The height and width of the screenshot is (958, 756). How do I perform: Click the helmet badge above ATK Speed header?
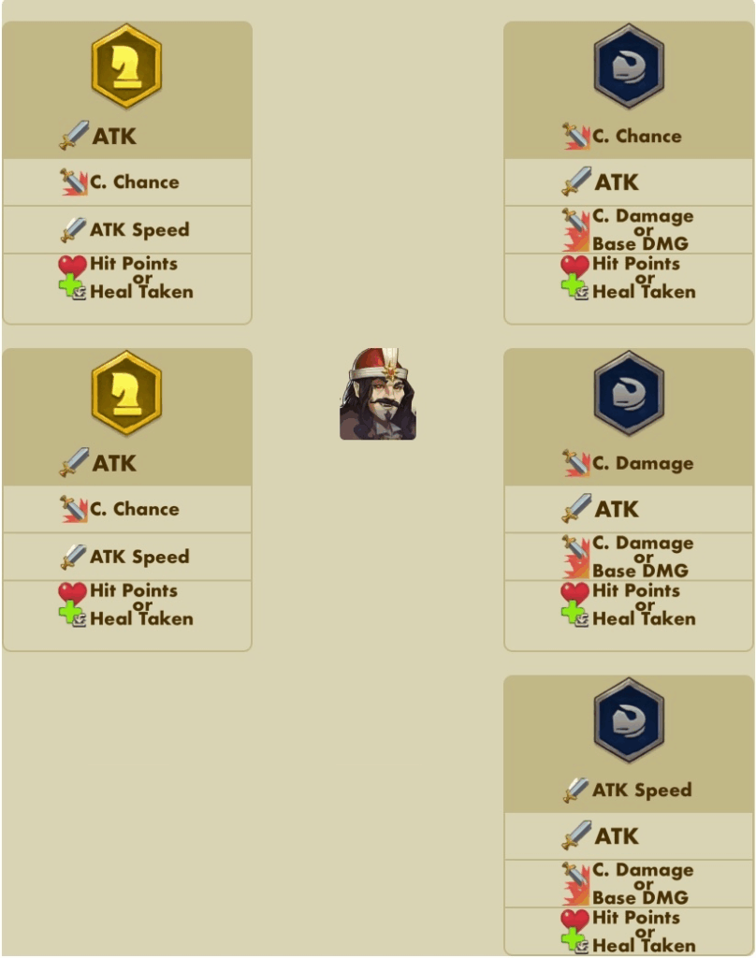pos(629,719)
